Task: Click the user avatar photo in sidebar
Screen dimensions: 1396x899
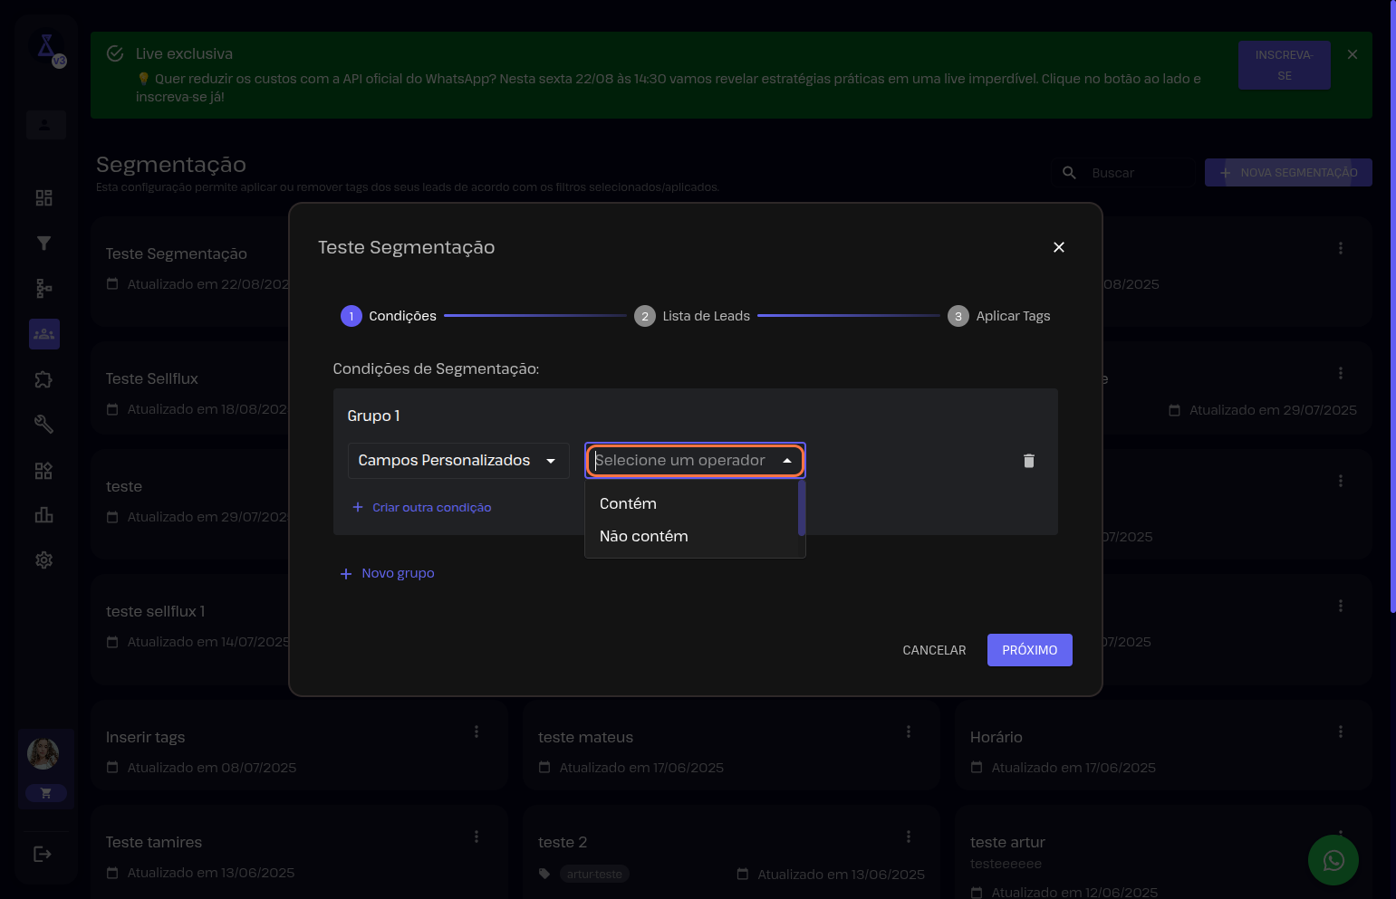Action: tap(43, 753)
